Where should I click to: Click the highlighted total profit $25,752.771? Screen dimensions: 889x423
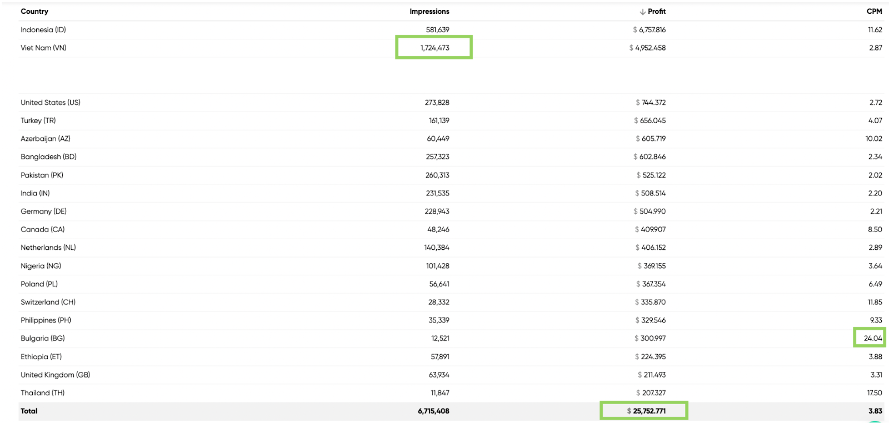click(643, 411)
